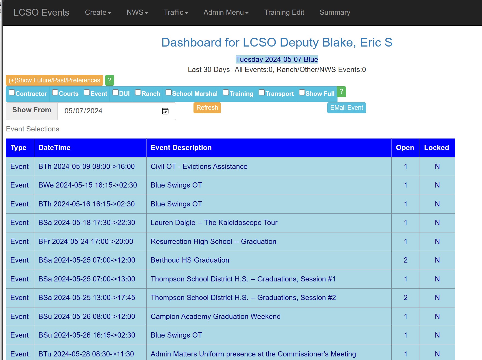Click the green help icon beside Show Future/Past/Preferences
Screen dimensions: 482x360
click(x=109, y=80)
